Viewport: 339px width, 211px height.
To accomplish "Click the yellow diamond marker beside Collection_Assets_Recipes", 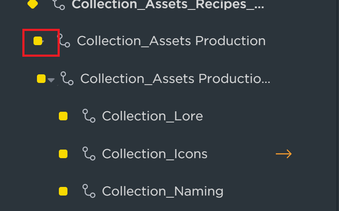I will click(x=33, y=4).
